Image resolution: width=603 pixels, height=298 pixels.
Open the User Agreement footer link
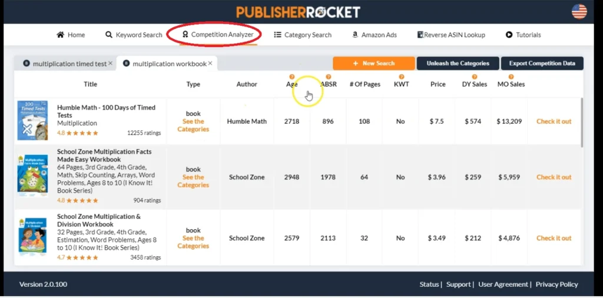[x=503, y=284]
